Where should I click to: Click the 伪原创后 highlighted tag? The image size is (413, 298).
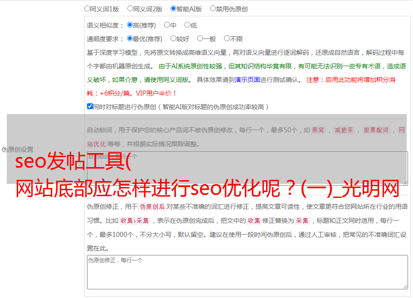click(152, 207)
